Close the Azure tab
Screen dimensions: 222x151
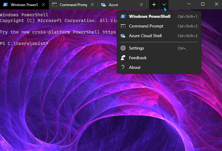[x=141, y=5]
